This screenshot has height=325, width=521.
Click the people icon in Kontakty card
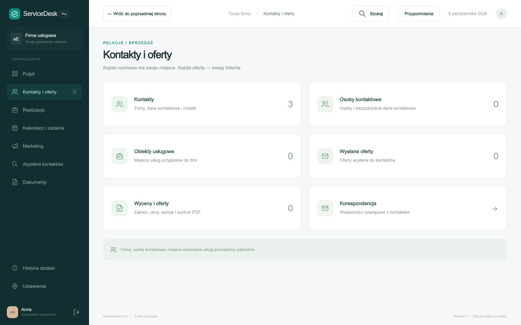[119, 104]
